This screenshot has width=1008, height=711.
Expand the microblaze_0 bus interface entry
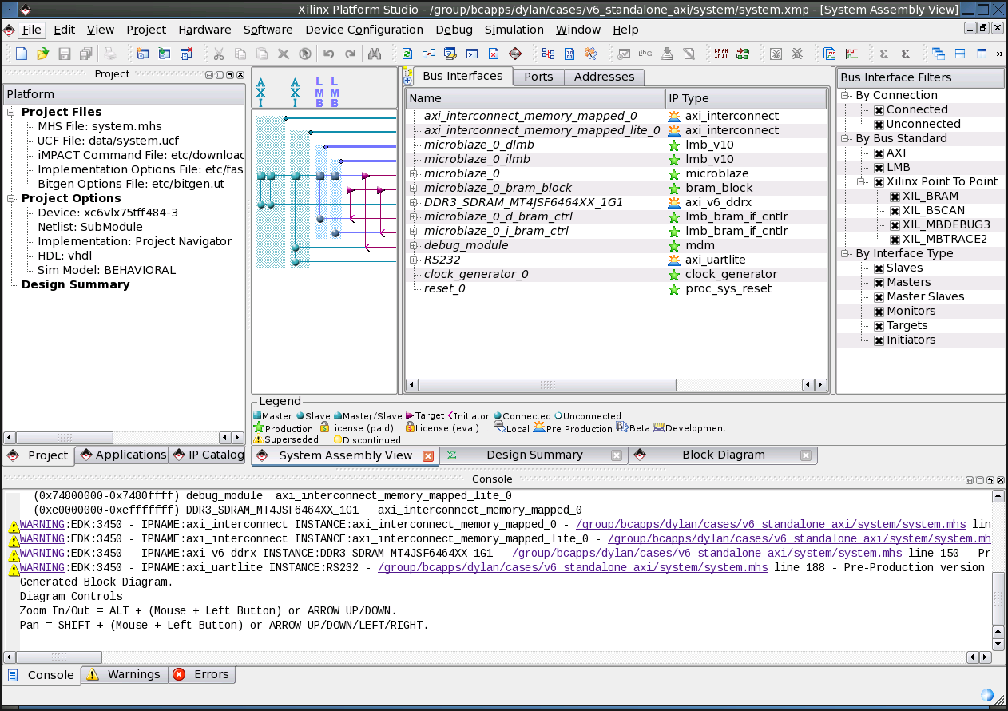click(414, 173)
